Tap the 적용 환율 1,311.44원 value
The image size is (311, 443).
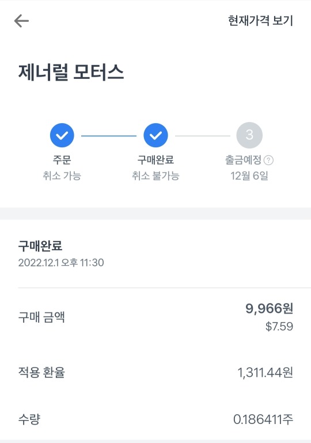coord(265,373)
